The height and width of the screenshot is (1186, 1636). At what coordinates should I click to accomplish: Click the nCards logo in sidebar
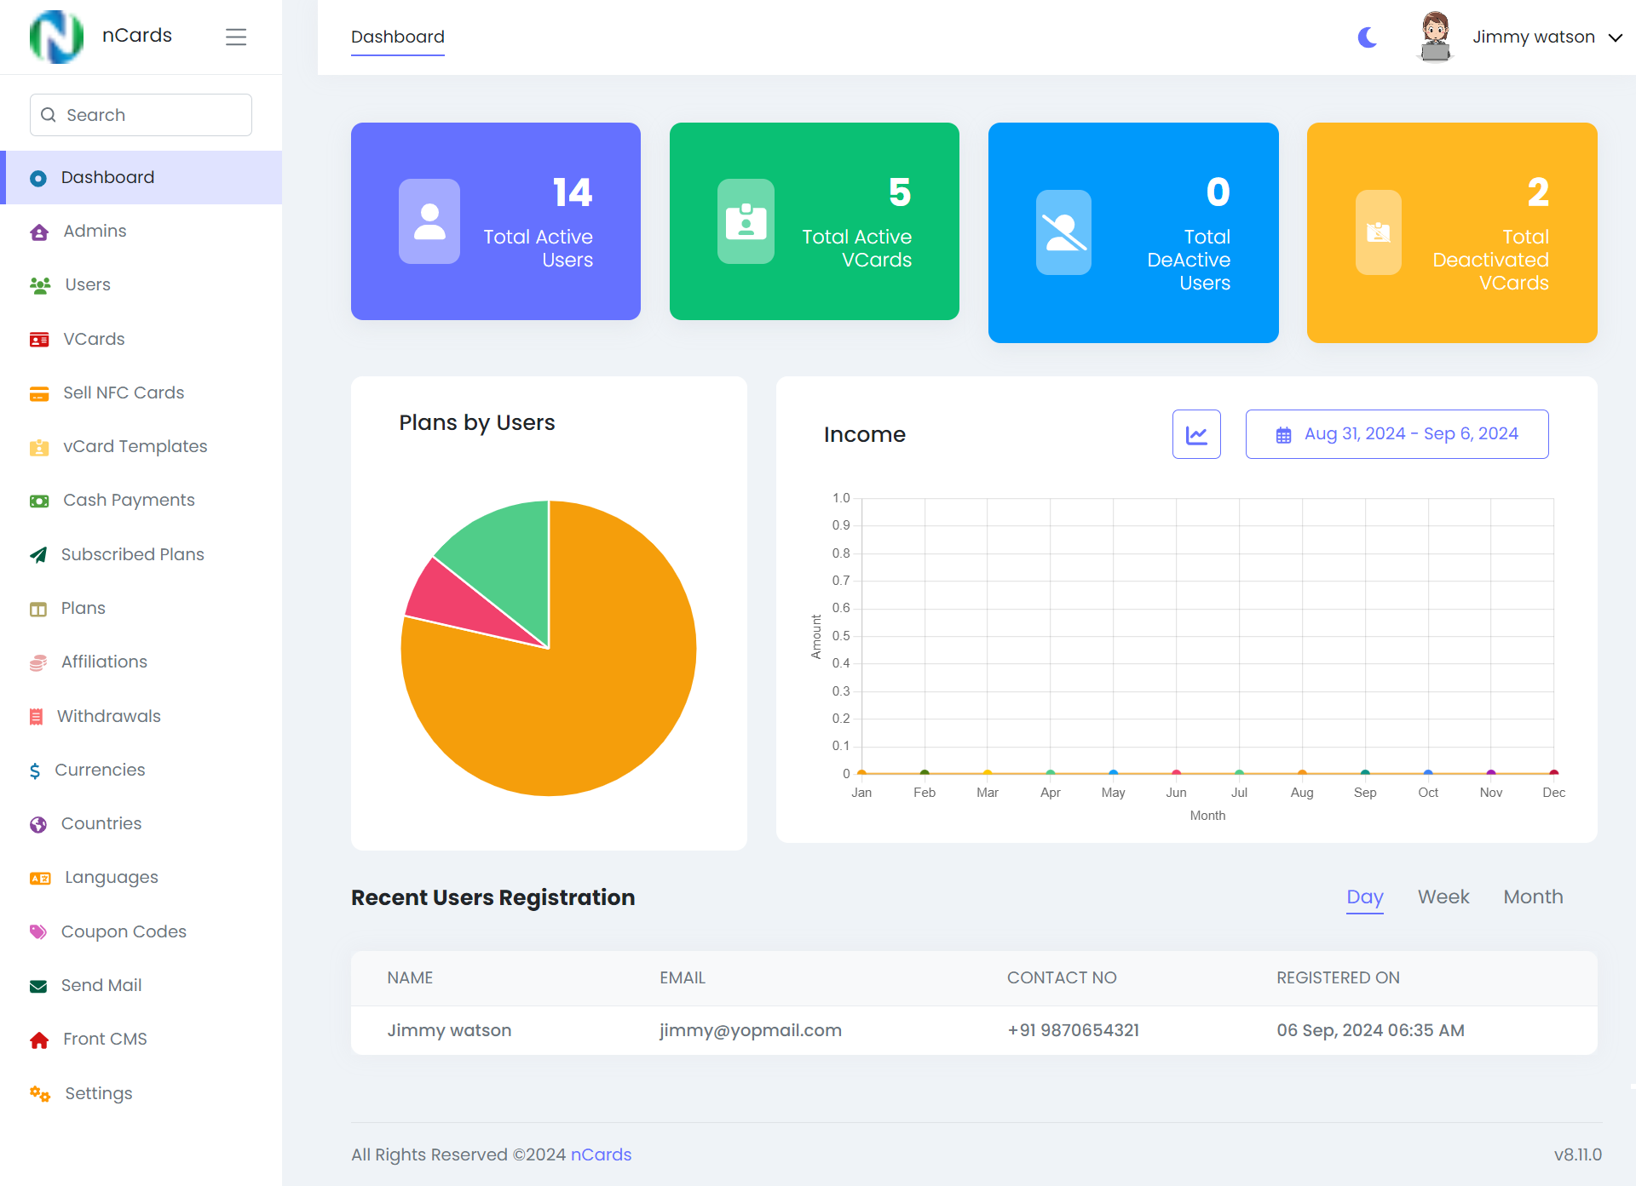(x=56, y=37)
